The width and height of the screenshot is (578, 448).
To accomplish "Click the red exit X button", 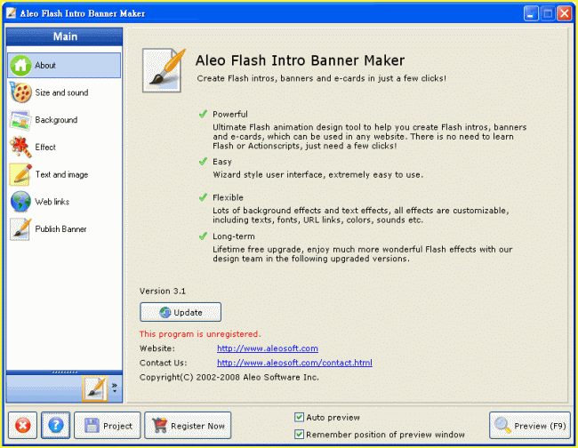I will tap(23, 426).
